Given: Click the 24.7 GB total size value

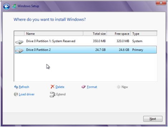Looking at the screenshot, I should 100,50.
